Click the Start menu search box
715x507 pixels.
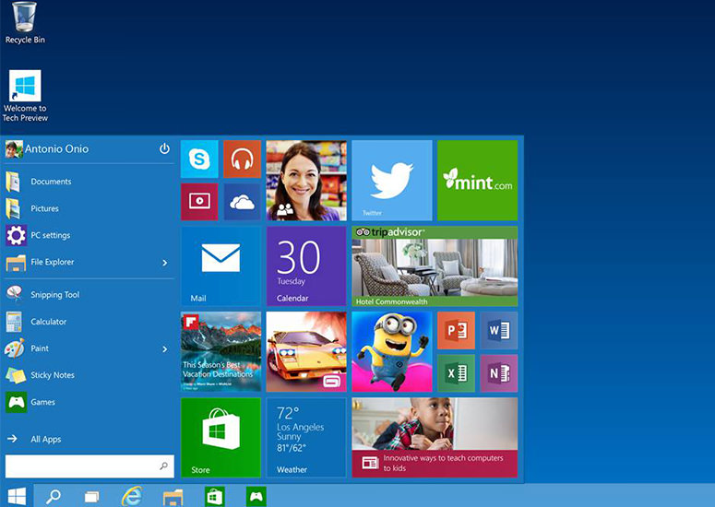[89, 466]
